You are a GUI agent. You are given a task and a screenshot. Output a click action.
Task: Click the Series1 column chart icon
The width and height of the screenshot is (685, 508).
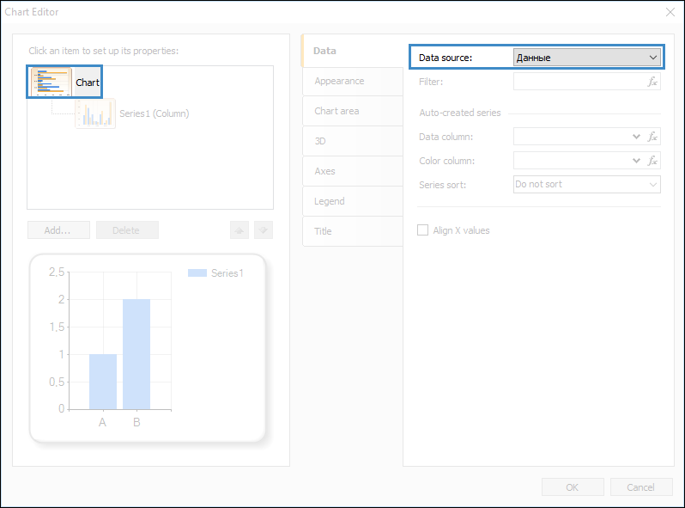pos(95,113)
